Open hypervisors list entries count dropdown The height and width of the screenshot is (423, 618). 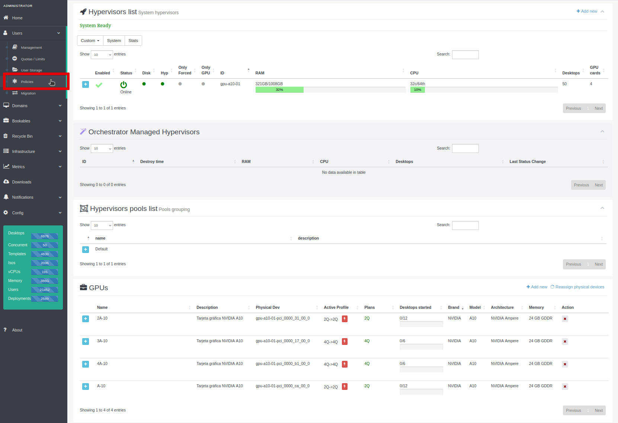[102, 55]
